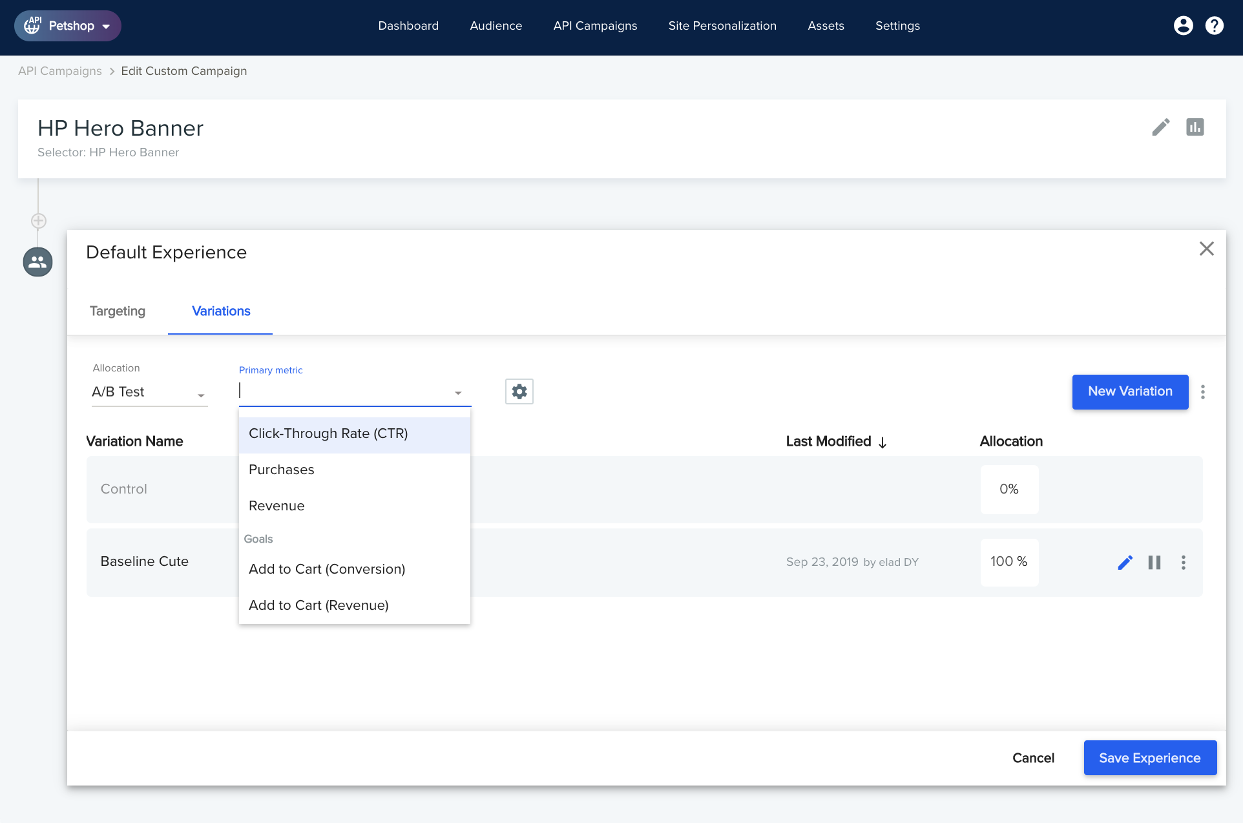Choose Purchases as primary metric
The image size is (1243, 823).
click(355, 470)
